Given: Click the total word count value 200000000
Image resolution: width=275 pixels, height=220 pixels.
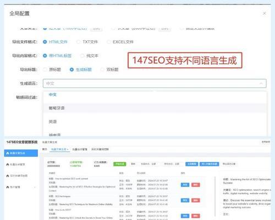Looking at the screenshot, I should (53, 166).
